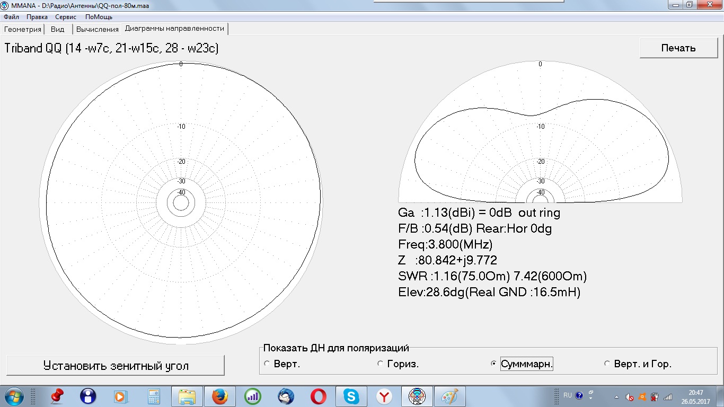The height and width of the screenshot is (407, 724).
Task: Click the Yandex browser taskbar icon
Action: pyautogui.click(x=384, y=396)
